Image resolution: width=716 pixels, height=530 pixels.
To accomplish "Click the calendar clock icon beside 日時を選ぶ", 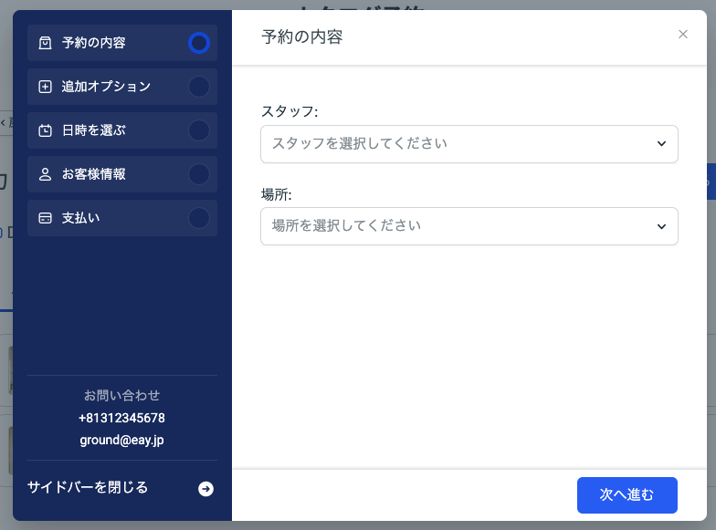I will click(45, 130).
